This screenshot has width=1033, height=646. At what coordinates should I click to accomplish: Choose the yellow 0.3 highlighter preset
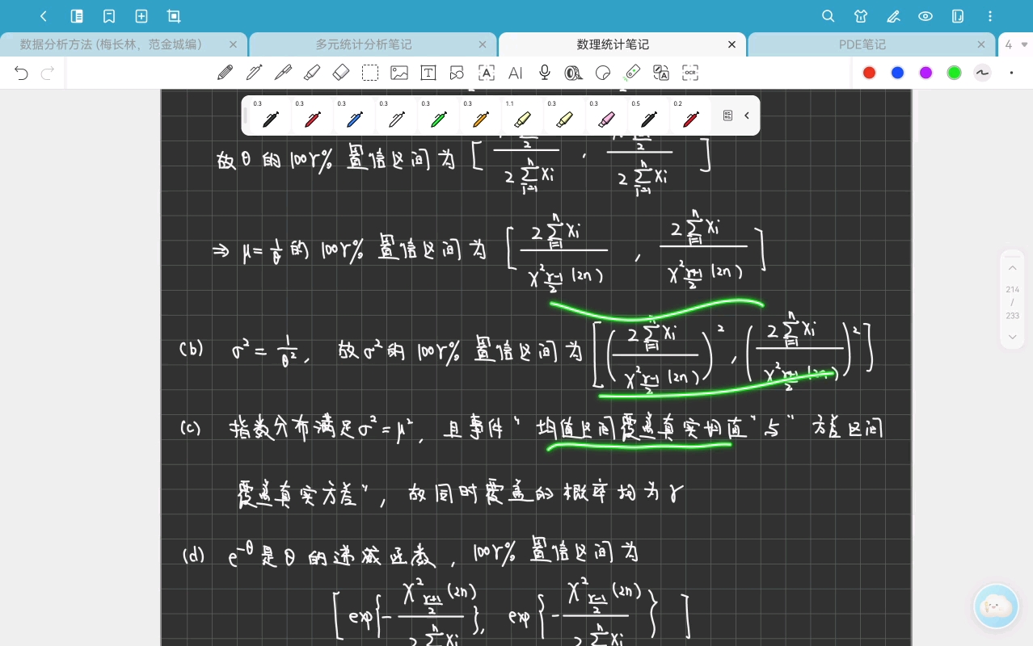coord(564,116)
